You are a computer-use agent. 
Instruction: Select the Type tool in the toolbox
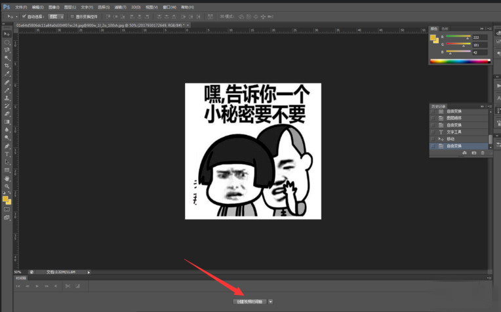[7, 153]
